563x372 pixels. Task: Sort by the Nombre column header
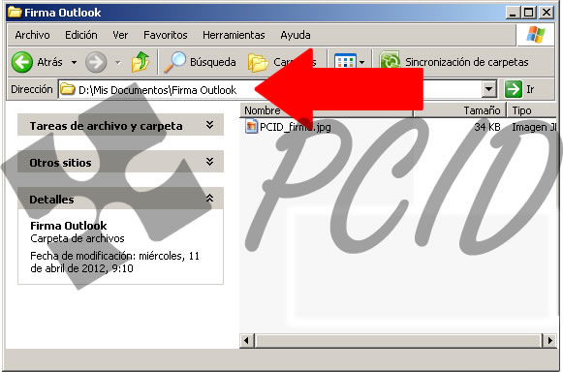[327, 110]
